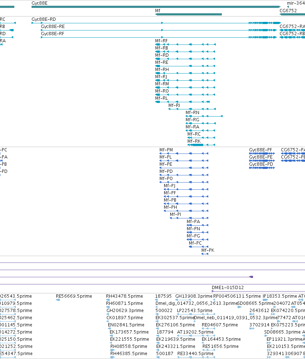
Task: Click the DME1-015D12 clone label
Action: click(228, 288)
